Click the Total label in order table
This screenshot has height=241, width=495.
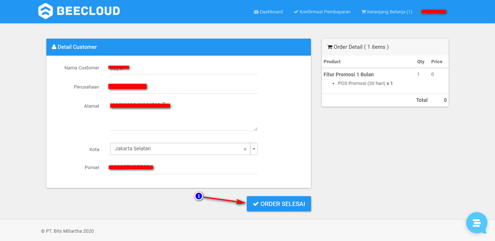(422, 100)
